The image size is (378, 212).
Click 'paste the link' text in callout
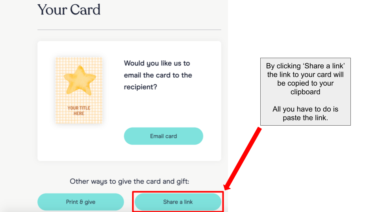[306, 118]
